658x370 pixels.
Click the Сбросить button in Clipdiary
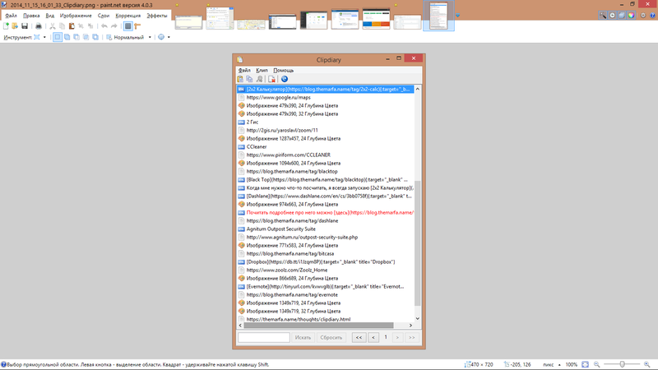coord(331,337)
